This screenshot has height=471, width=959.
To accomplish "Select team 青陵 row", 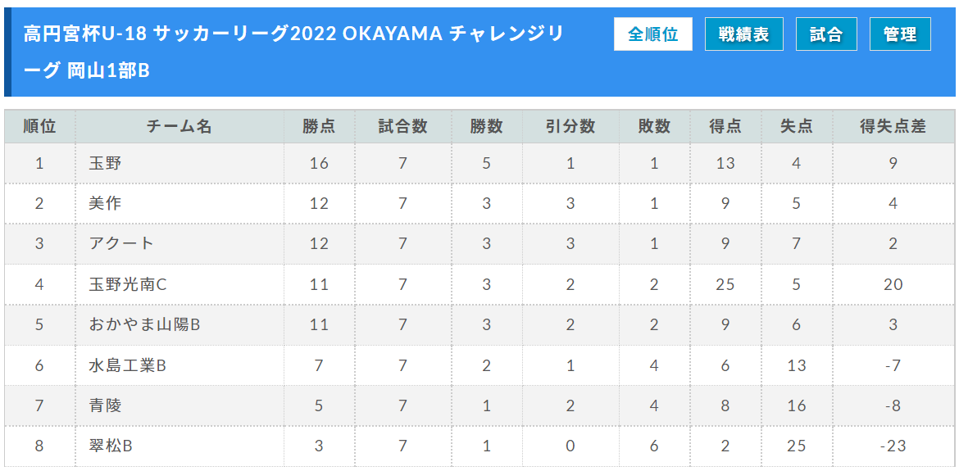I will [479, 405].
